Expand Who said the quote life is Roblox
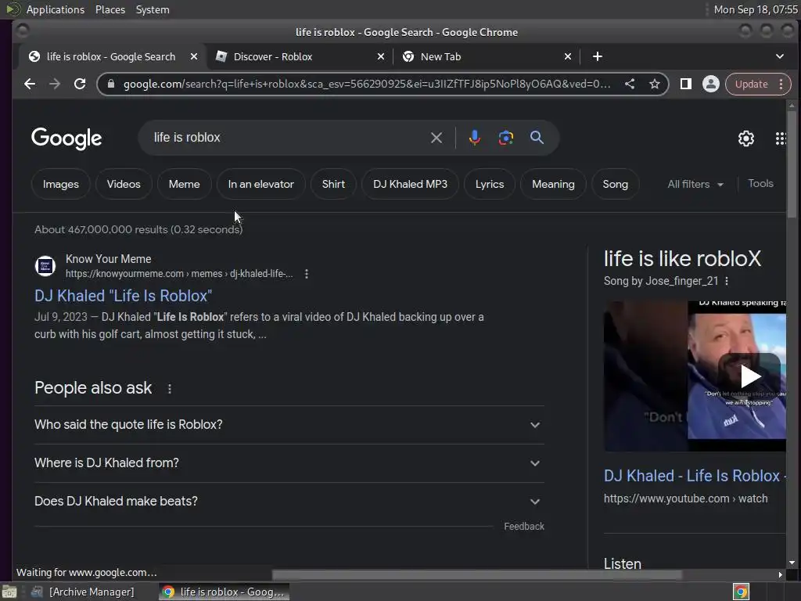Screen dimensions: 801x601 (x=289, y=425)
